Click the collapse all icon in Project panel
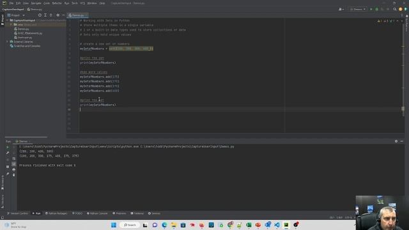The image size is (409, 230). point(51,15)
